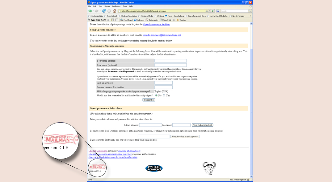Click the jcalcote at novell.com link

point(129,151)
